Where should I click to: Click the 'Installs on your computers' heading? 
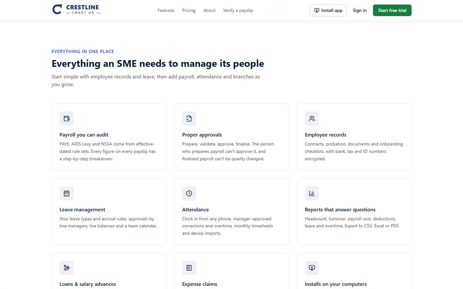click(x=336, y=284)
